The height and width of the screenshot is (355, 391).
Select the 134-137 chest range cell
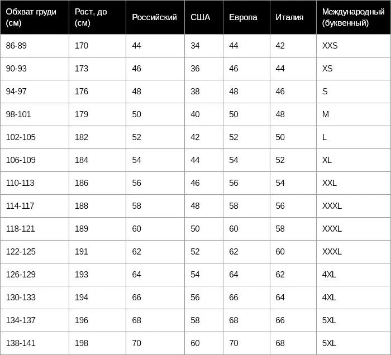[x=35, y=320]
